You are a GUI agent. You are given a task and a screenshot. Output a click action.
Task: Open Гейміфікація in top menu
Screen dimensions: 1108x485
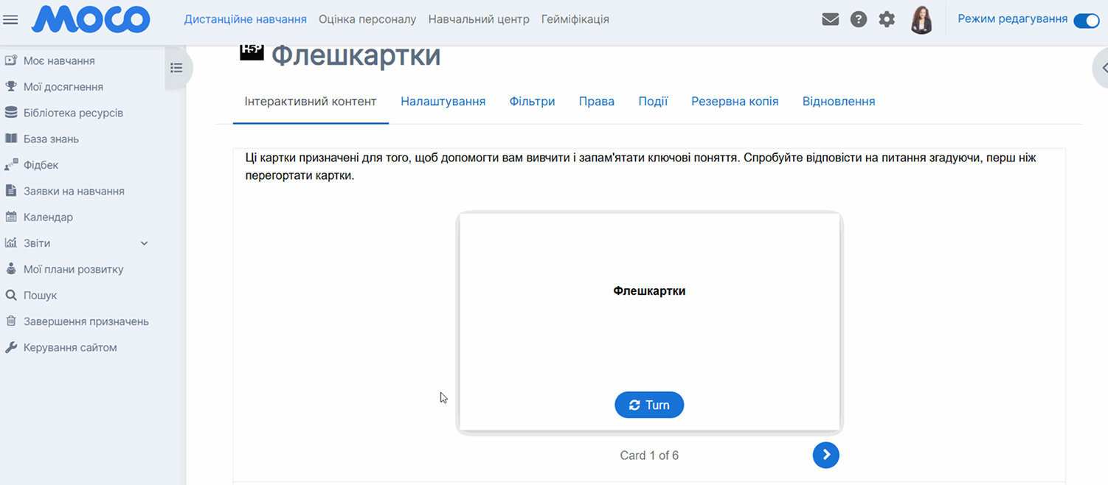[x=575, y=19]
